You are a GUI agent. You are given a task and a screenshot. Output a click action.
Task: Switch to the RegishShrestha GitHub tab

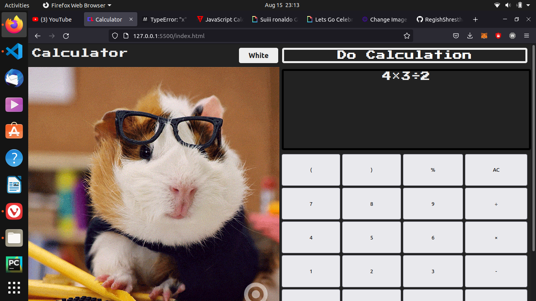coord(439,20)
